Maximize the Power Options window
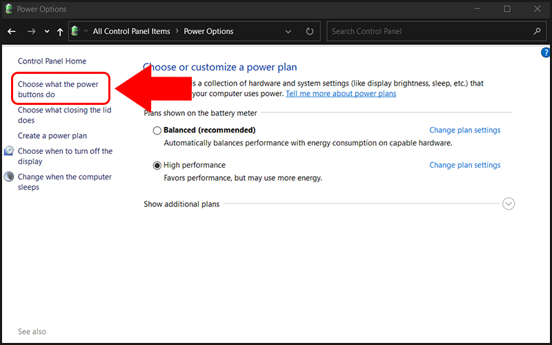The height and width of the screenshot is (345, 552). 507,9
